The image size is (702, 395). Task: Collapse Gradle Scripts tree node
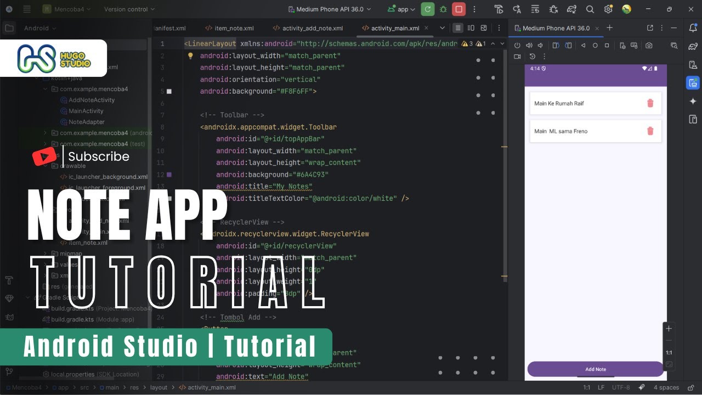pos(28,297)
